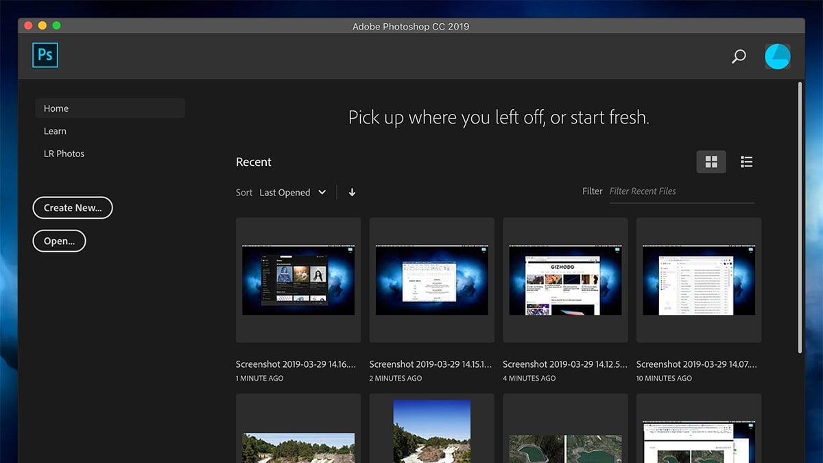Switch to grid view
Screen dimensions: 823x463
[x=711, y=161]
